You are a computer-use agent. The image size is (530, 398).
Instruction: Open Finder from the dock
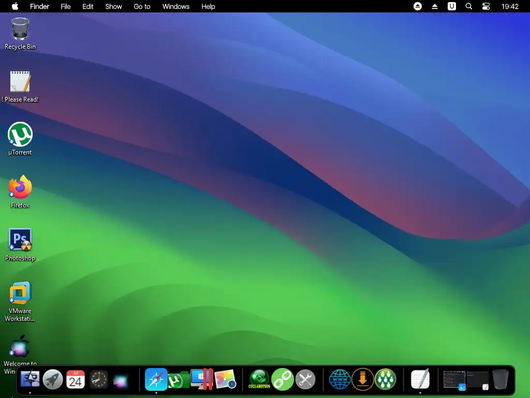[x=30, y=379]
